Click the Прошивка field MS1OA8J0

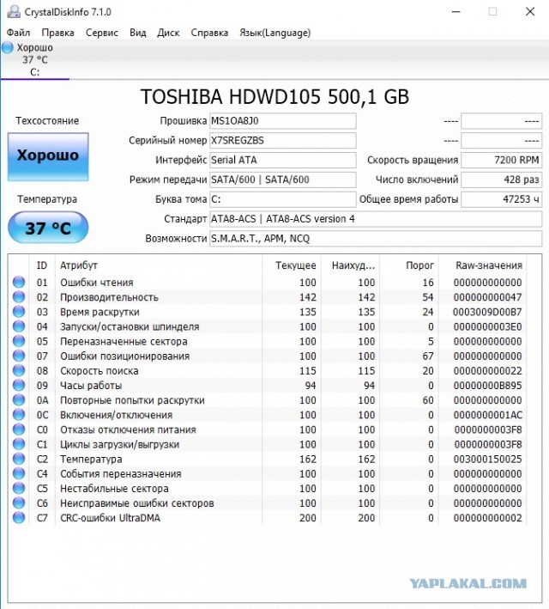pos(283,121)
